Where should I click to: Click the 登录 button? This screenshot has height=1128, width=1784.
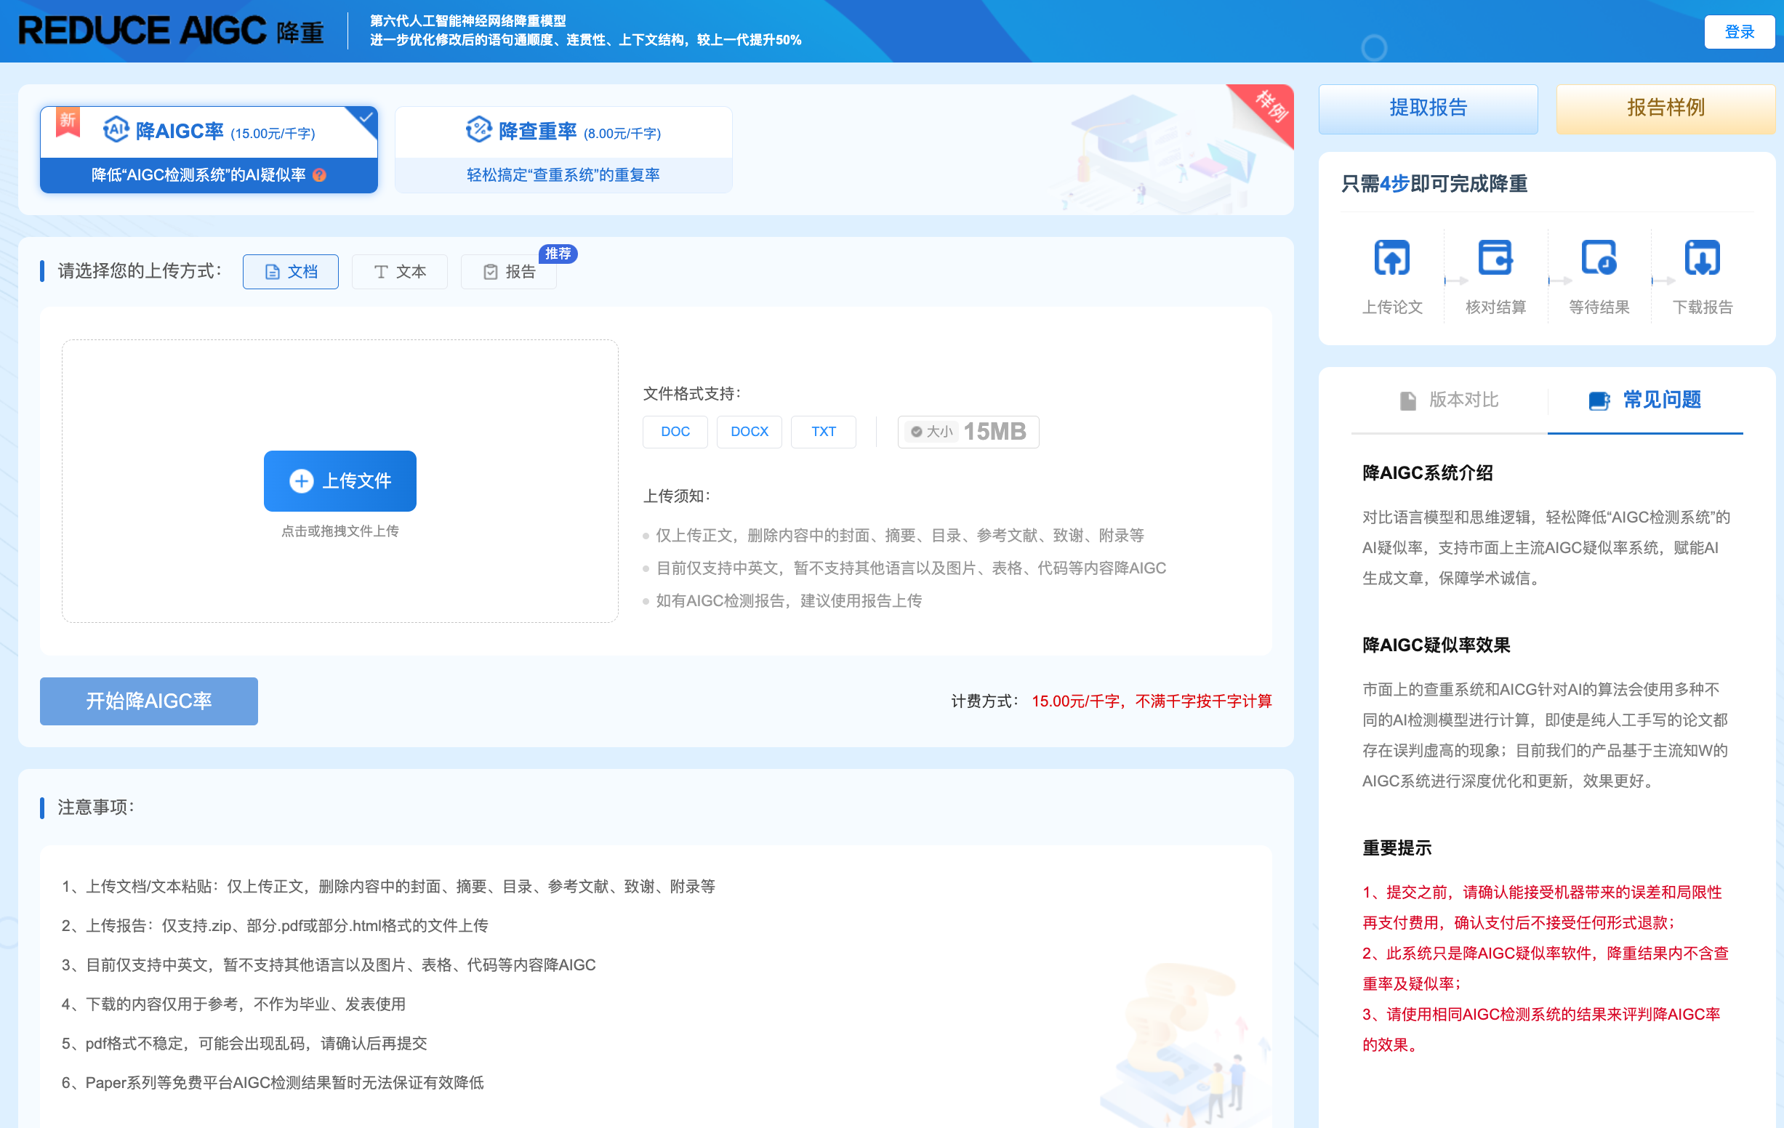click(1739, 31)
